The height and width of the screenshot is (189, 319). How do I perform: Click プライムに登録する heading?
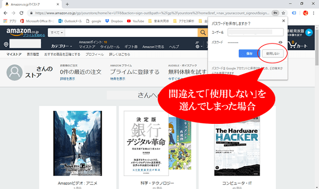[135, 72]
